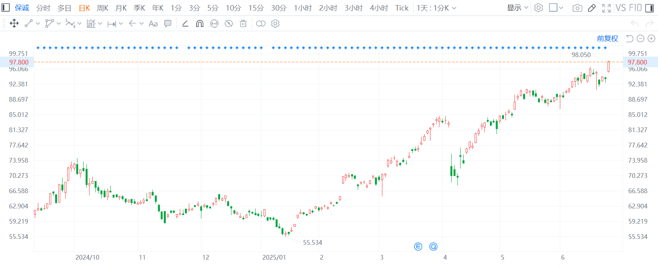Delete drawings with the trash icon
Image resolution: width=658 pixels, height=269 pixels.
coord(243,24)
